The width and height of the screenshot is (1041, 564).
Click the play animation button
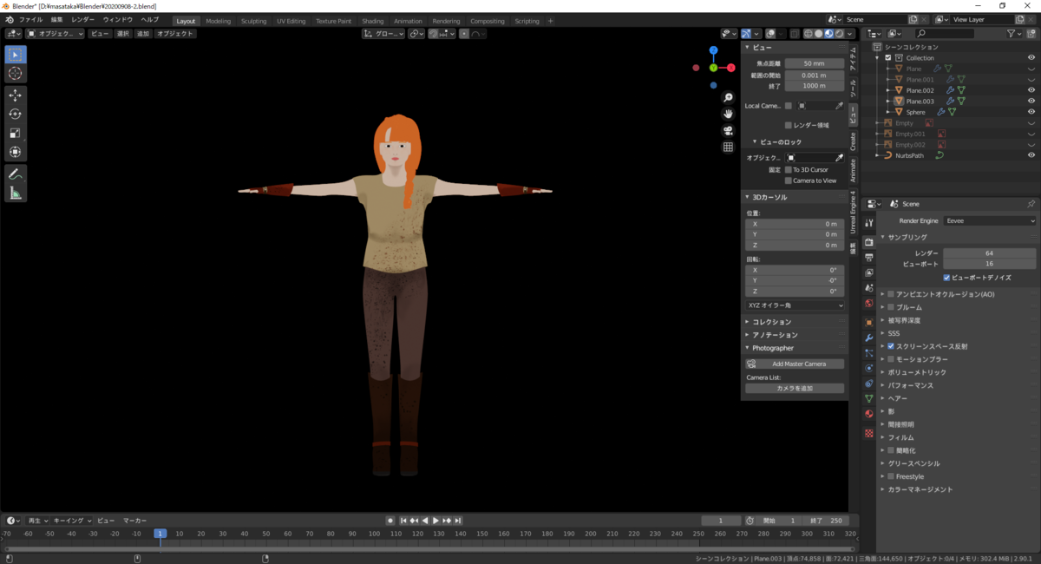pyautogui.click(x=436, y=521)
